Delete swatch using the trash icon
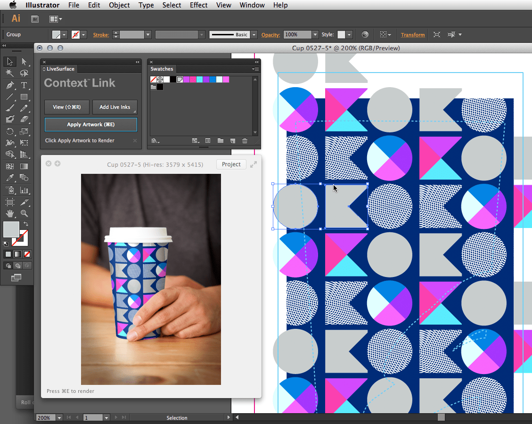 [245, 140]
